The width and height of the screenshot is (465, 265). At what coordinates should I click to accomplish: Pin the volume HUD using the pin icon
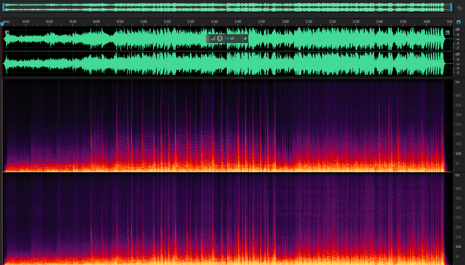point(245,38)
